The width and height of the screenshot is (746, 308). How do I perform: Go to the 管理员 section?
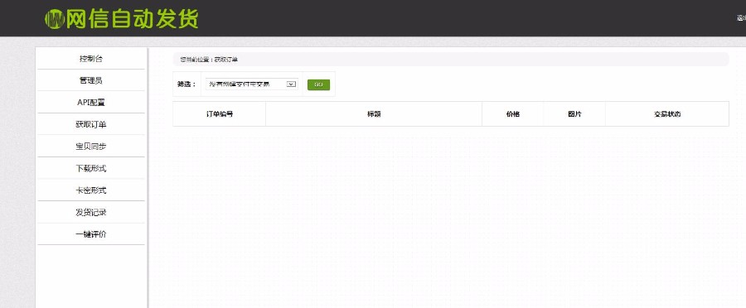pyautogui.click(x=91, y=80)
